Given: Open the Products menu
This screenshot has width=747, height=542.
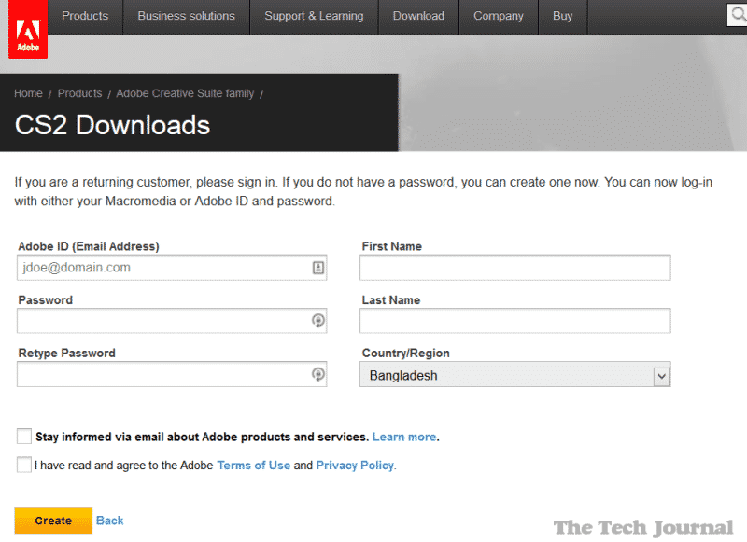Looking at the screenshot, I should 85,16.
